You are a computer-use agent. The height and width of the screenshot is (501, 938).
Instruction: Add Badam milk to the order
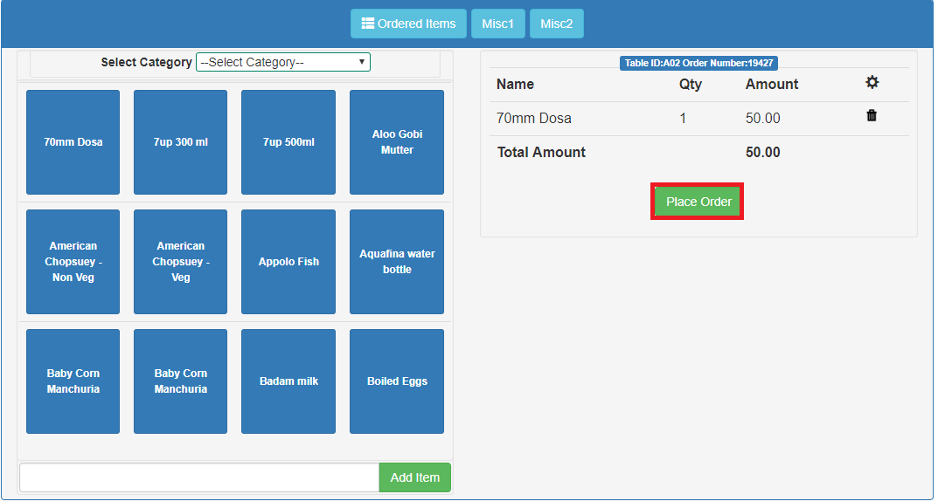(x=288, y=381)
